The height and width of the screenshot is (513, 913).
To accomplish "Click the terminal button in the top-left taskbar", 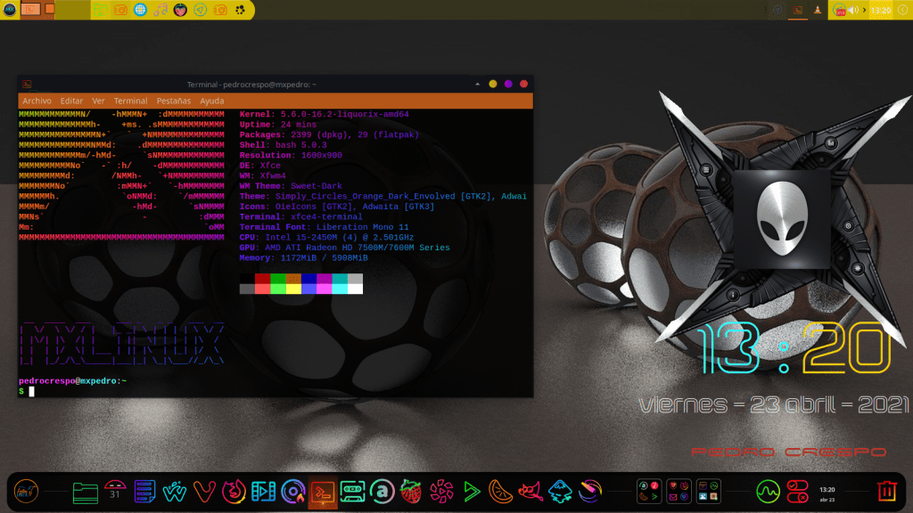I will (30, 10).
